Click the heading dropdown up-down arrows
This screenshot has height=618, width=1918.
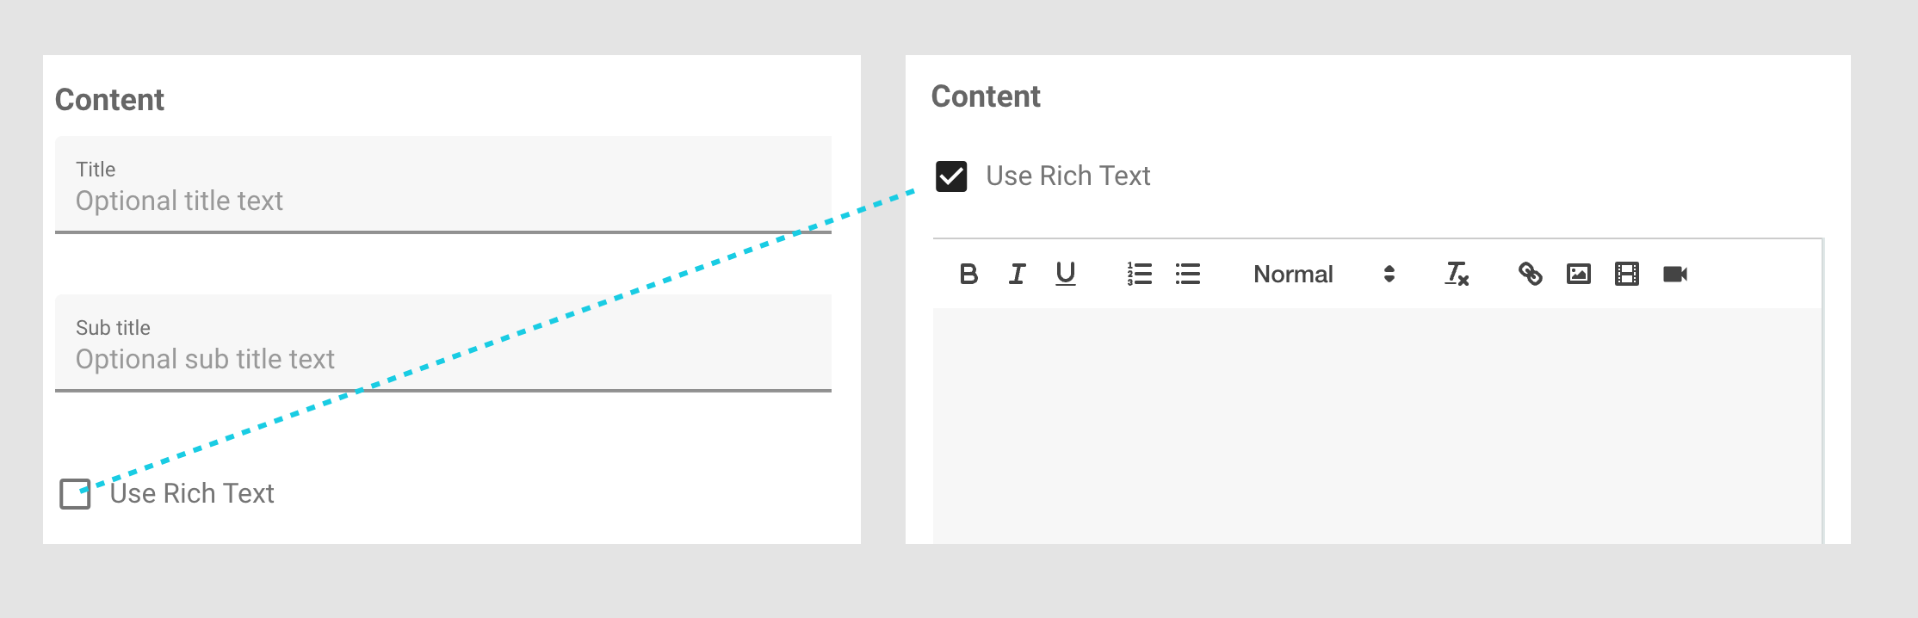pyautogui.click(x=1389, y=275)
